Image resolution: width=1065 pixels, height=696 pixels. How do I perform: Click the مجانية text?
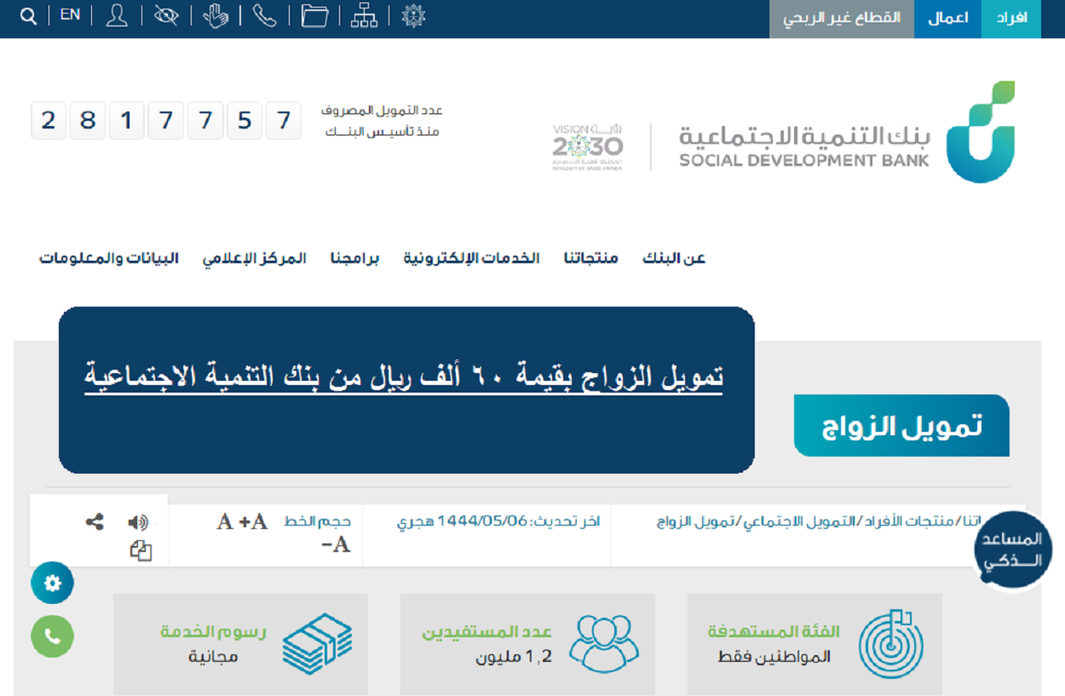[213, 657]
